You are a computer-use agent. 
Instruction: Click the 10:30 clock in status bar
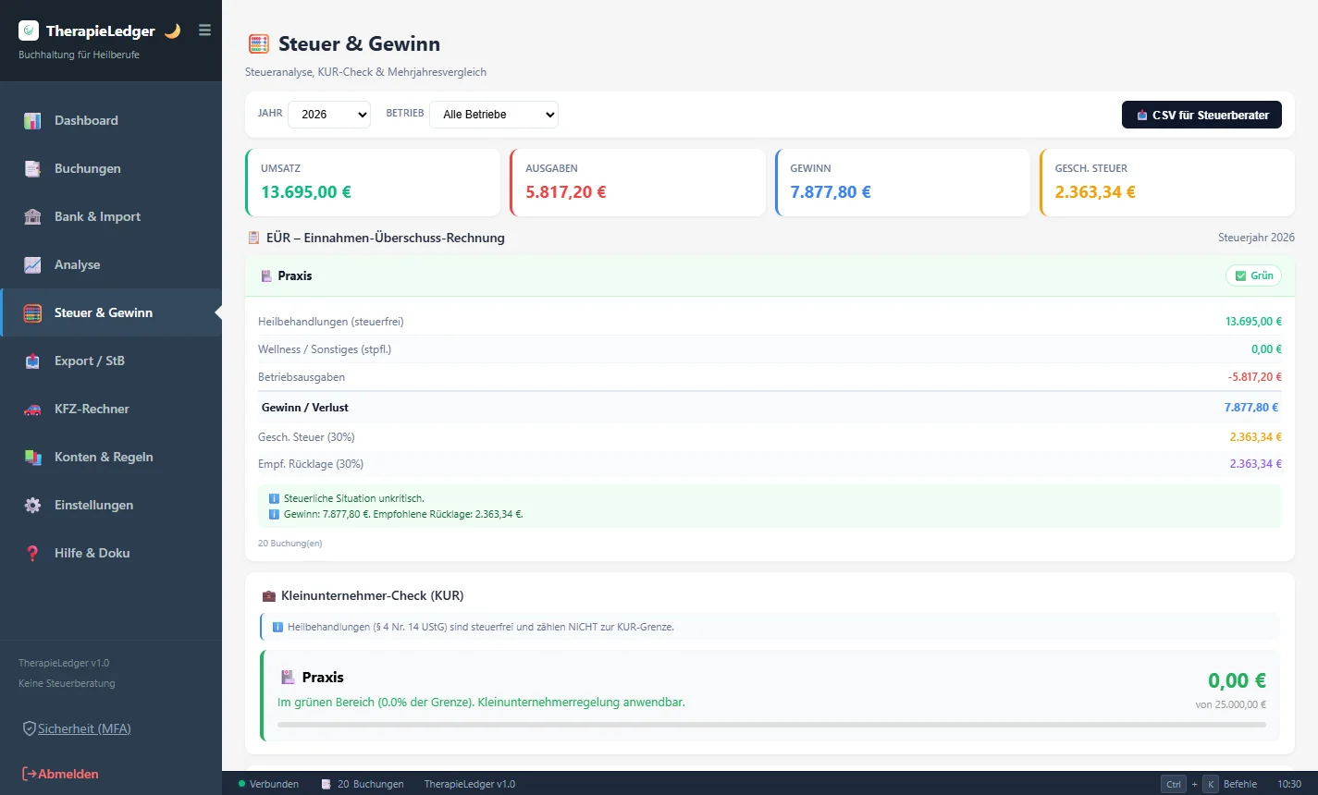pyautogui.click(x=1289, y=784)
